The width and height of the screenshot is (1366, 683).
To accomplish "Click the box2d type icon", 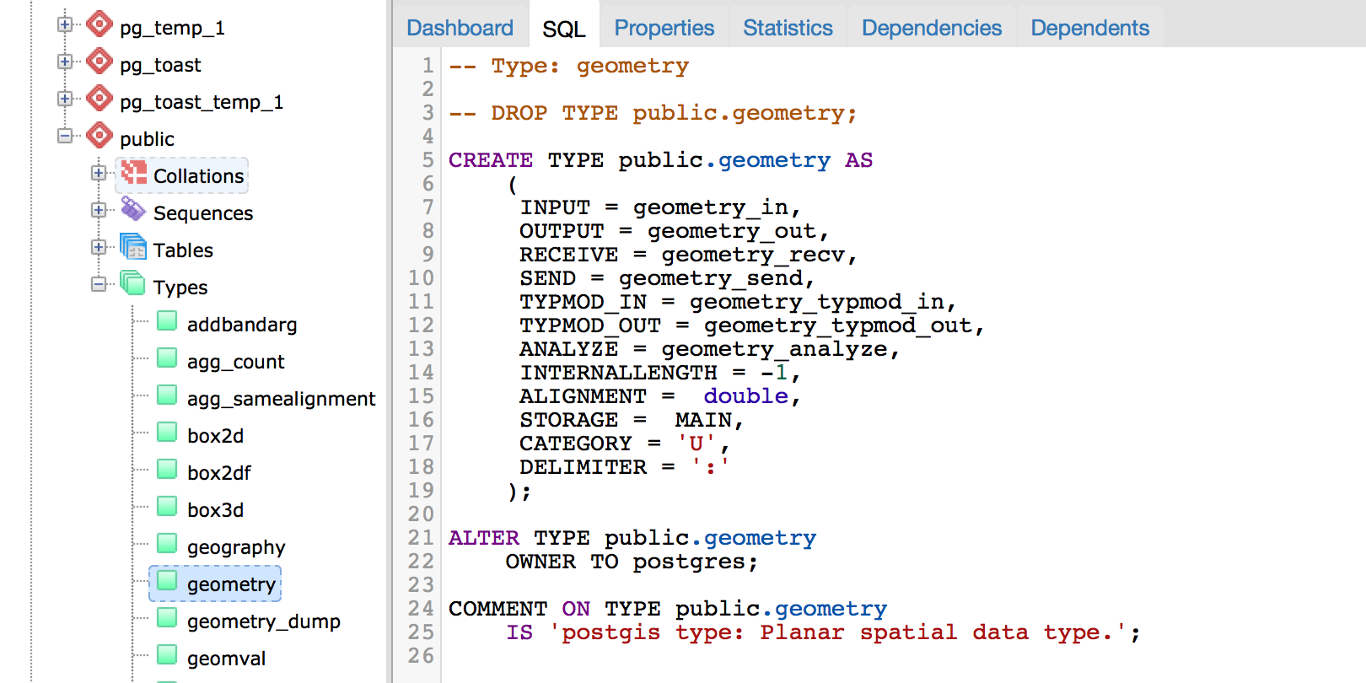I will point(167,433).
